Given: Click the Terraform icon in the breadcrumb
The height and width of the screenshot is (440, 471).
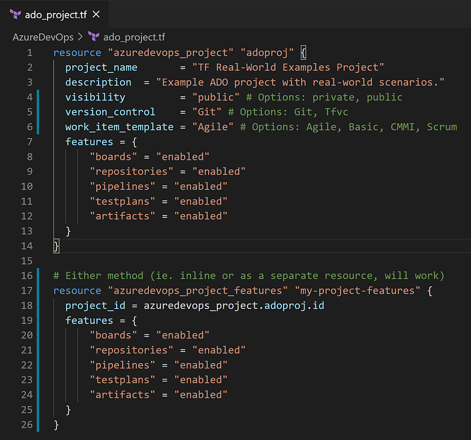Looking at the screenshot, I should [93, 37].
